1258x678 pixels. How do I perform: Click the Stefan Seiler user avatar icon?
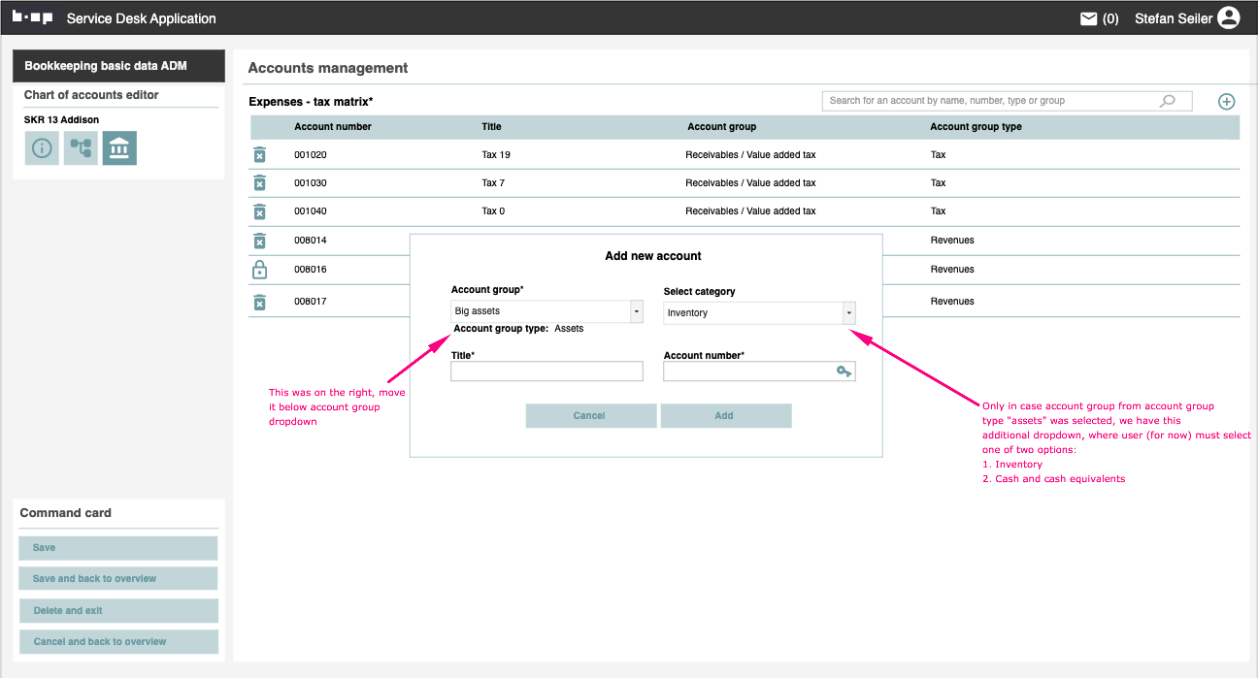[1229, 17]
